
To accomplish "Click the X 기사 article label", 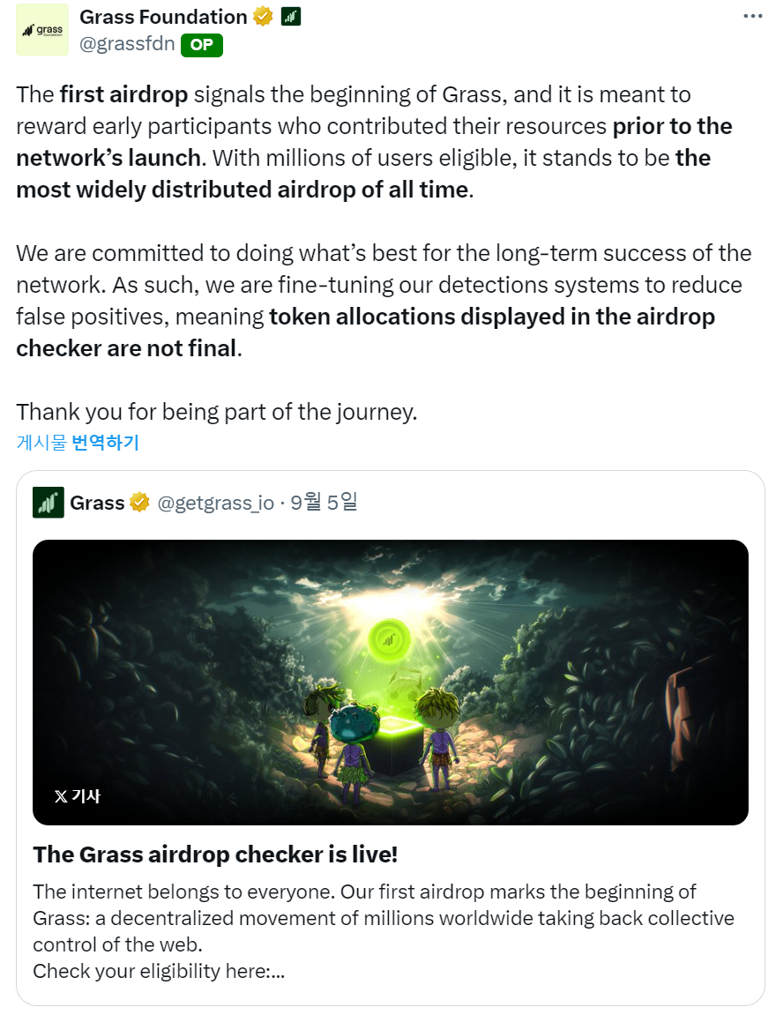I will (x=78, y=796).
